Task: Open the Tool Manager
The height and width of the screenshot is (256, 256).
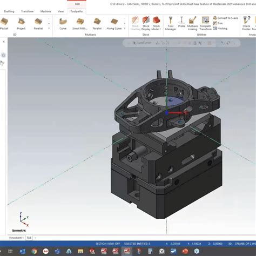Action: pos(171,23)
